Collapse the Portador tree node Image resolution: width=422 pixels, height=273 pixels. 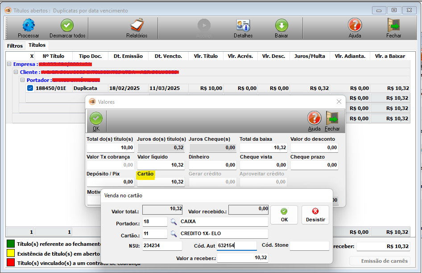[x=23, y=80]
